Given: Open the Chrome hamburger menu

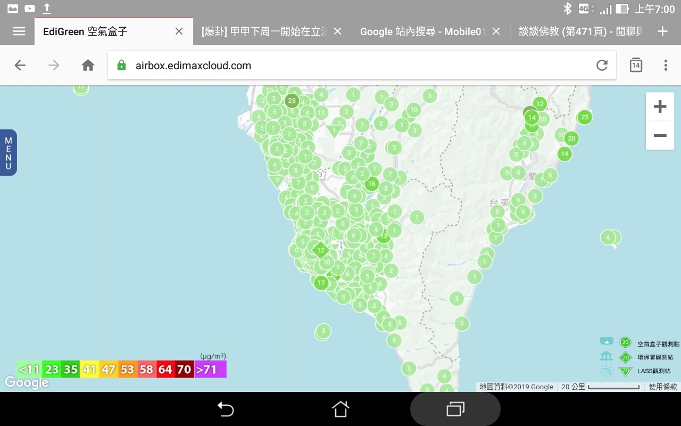Looking at the screenshot, I should click(19, 31).
